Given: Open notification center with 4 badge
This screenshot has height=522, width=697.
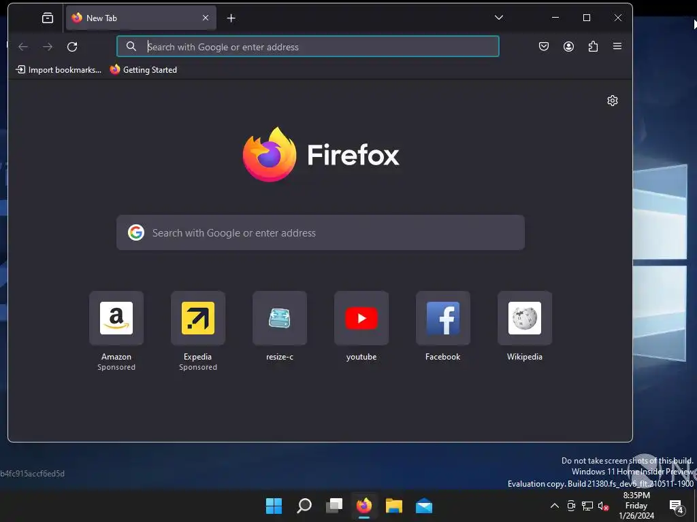Looking at the screenshot, I should (x=677, y=506).
